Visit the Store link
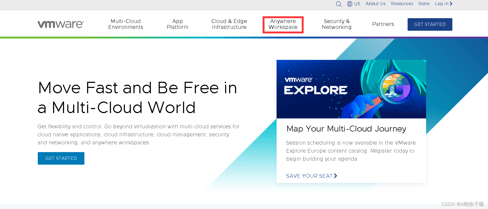Screen dimensions: 488x209 tap(424, 3)
